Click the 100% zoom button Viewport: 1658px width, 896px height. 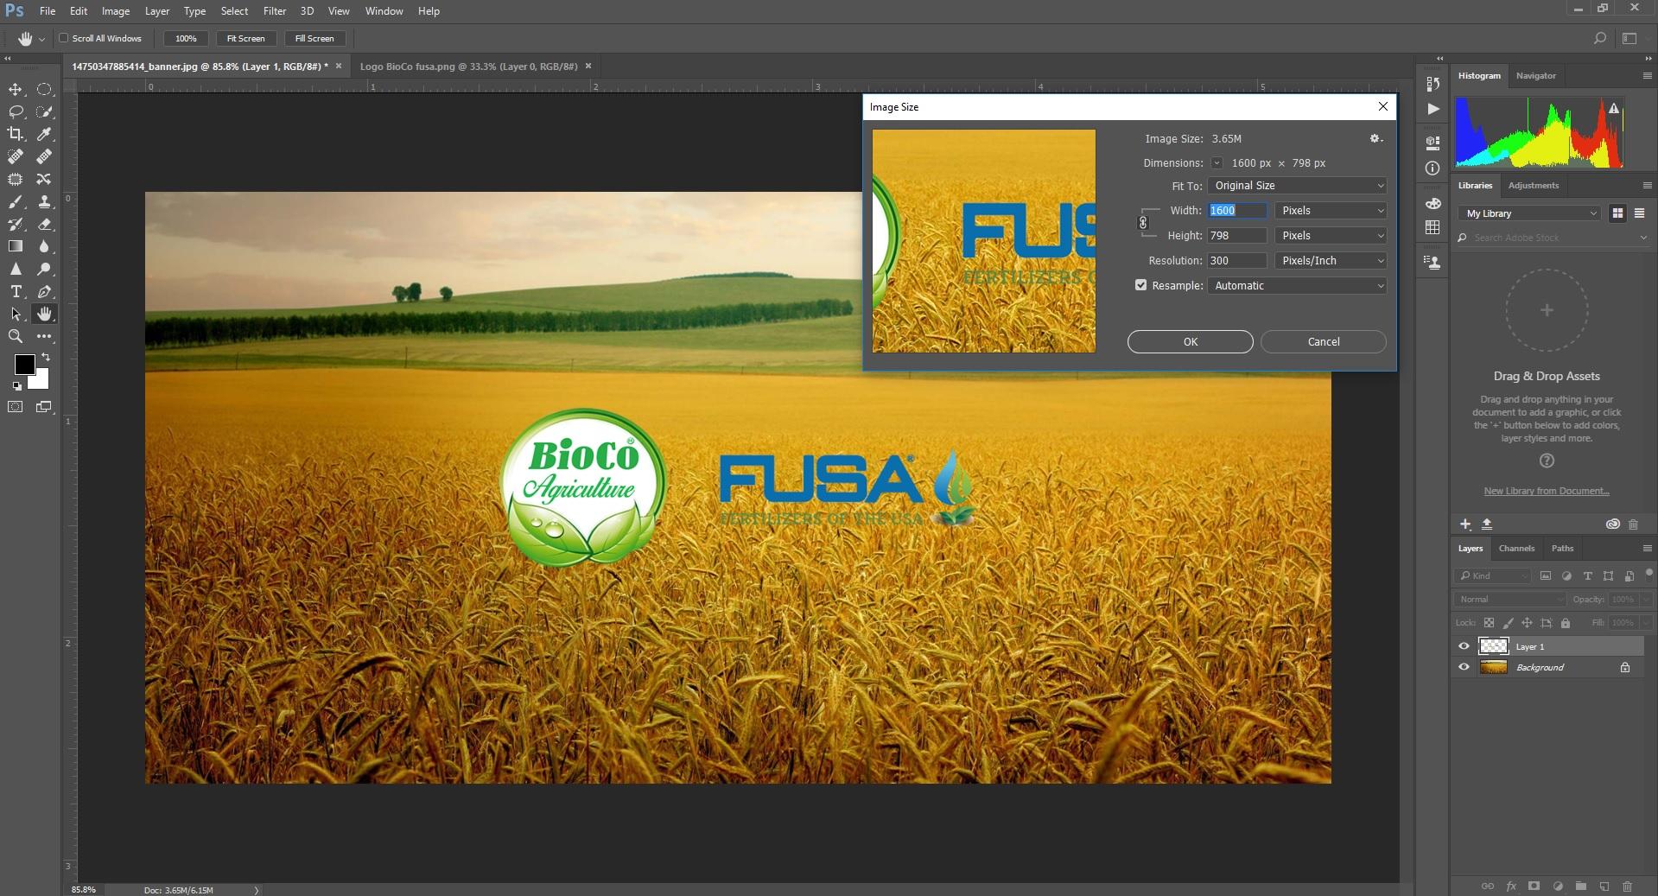pos(186,39)
